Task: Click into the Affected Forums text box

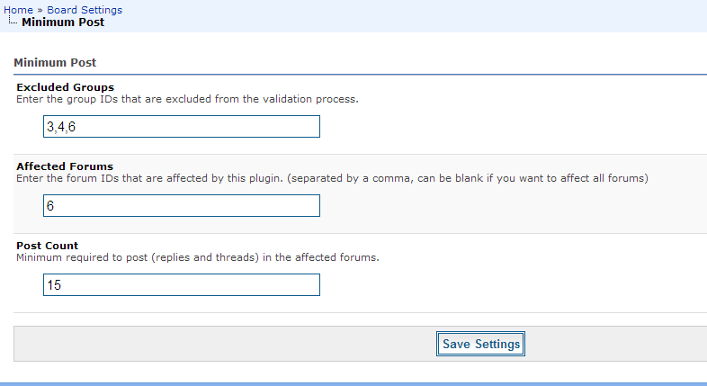Action: point(181,206)
